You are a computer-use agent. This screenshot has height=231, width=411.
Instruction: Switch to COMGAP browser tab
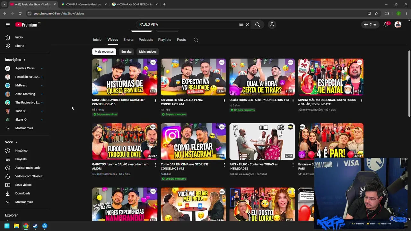(83, 4)
